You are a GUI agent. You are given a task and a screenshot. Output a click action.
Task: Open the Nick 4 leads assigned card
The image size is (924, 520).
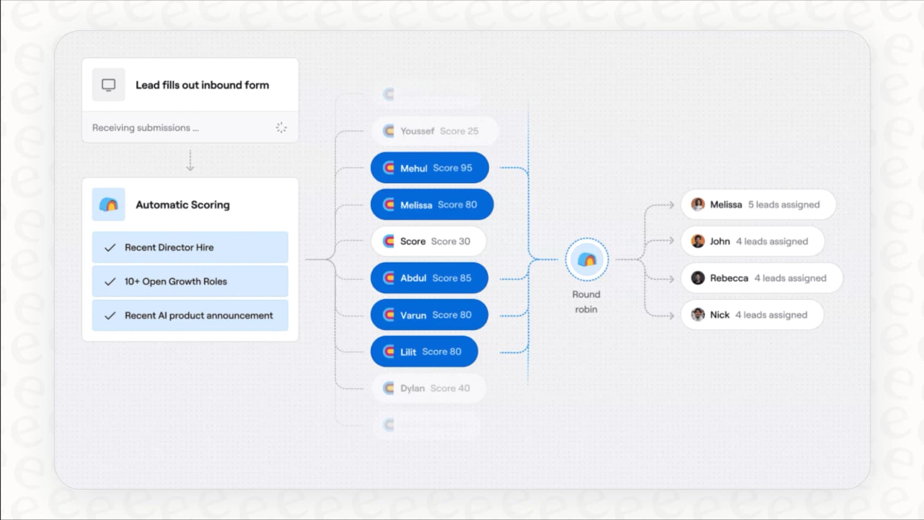[752, 315]
